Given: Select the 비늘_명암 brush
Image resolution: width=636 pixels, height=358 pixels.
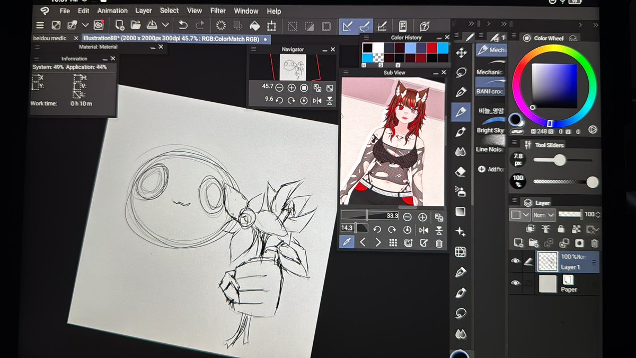Looking at the screenshot, I should coord(491,111).
